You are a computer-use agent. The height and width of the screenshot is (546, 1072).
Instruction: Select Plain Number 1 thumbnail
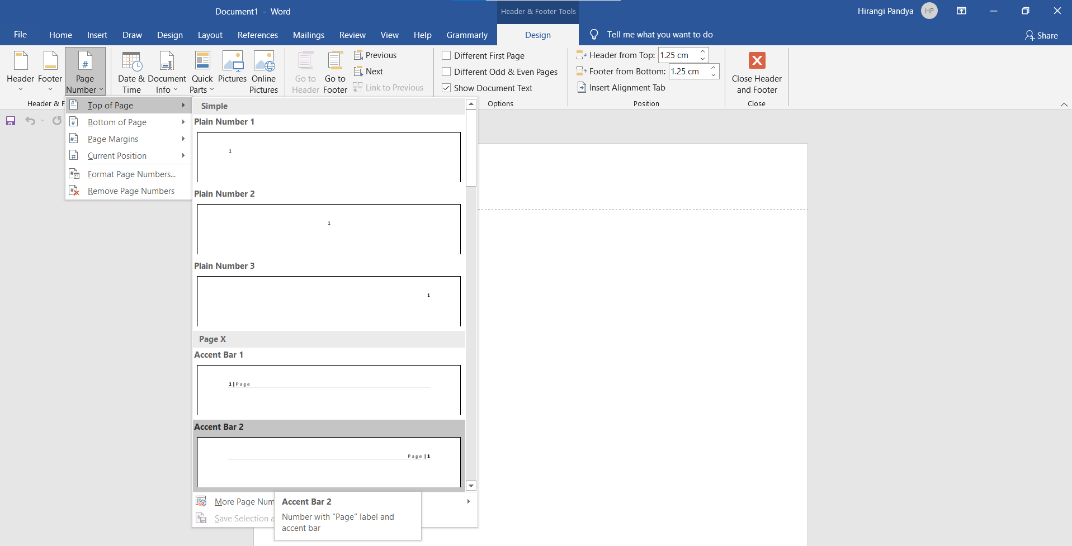329,157
